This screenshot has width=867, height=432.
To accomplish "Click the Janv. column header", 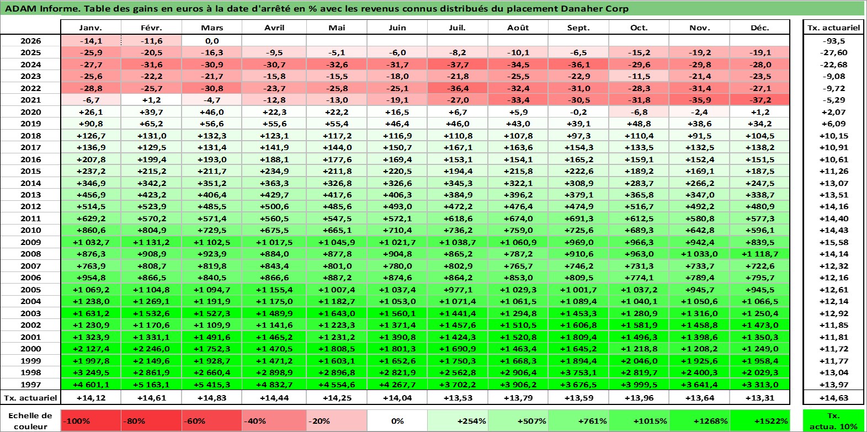I will click(91, 28).
